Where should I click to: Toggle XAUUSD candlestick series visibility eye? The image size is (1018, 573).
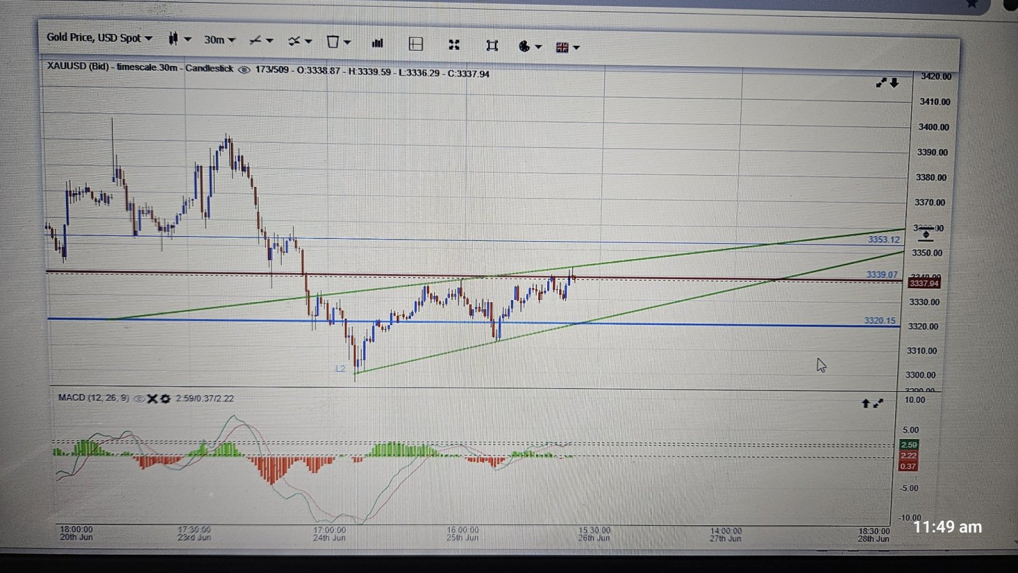pos(244,70)
